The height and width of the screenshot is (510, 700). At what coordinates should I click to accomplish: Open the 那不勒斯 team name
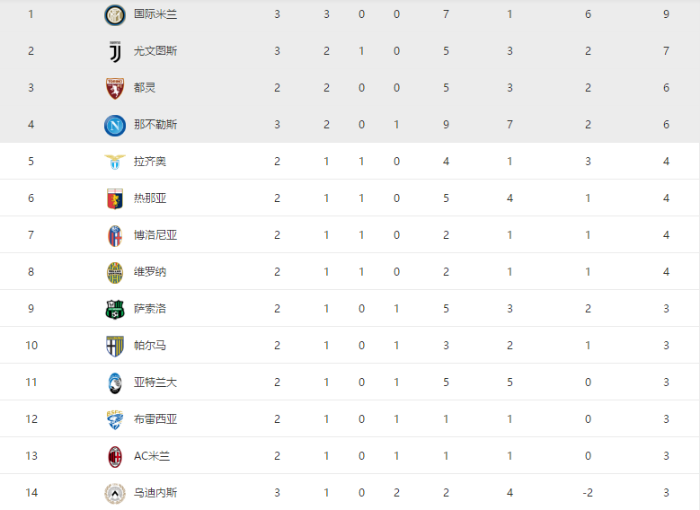[155, 125]
